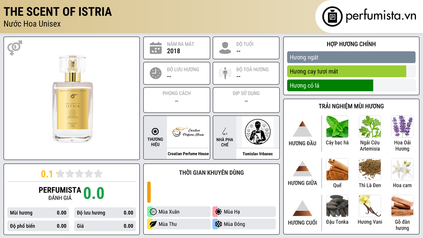The image size is (423, 238).
Task: Click the Gỗ đàn hương sandalwood image
Action: click(x=402, y=206)
